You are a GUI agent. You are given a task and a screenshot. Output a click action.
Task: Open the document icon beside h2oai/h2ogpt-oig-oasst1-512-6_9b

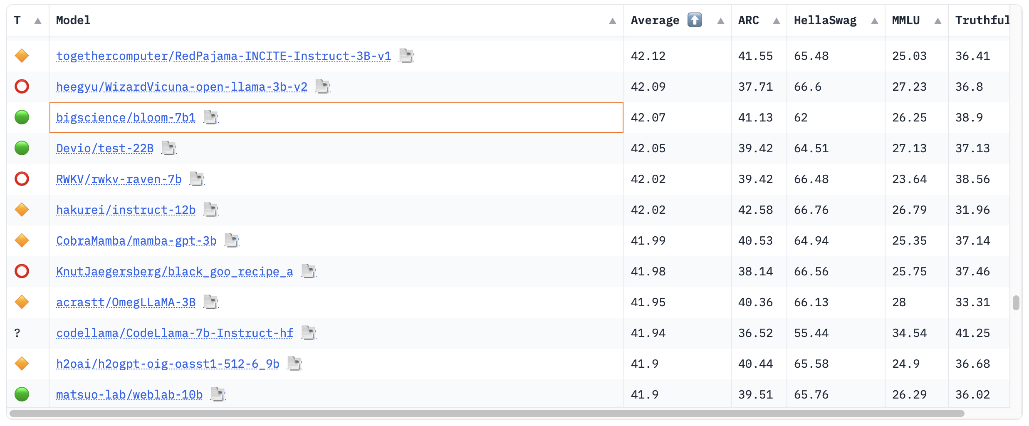pos(294,364)
